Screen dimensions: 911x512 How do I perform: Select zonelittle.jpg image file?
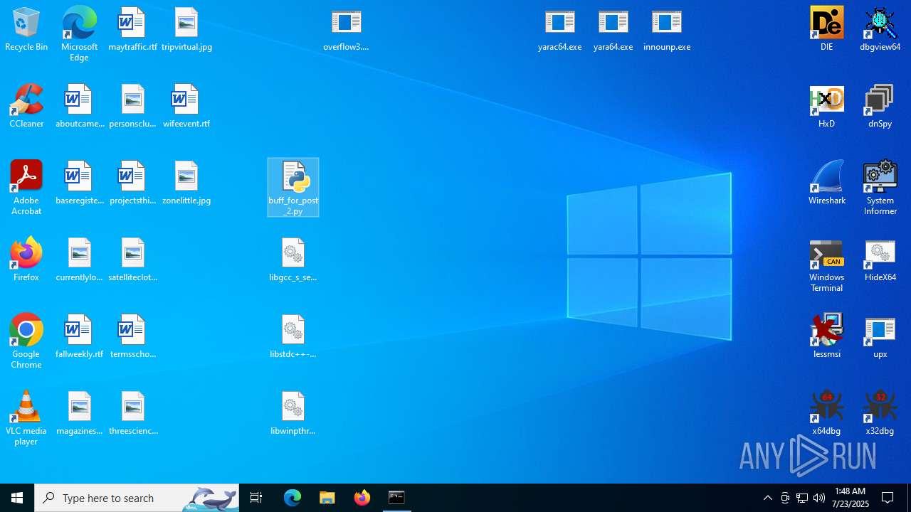point(186,183)
